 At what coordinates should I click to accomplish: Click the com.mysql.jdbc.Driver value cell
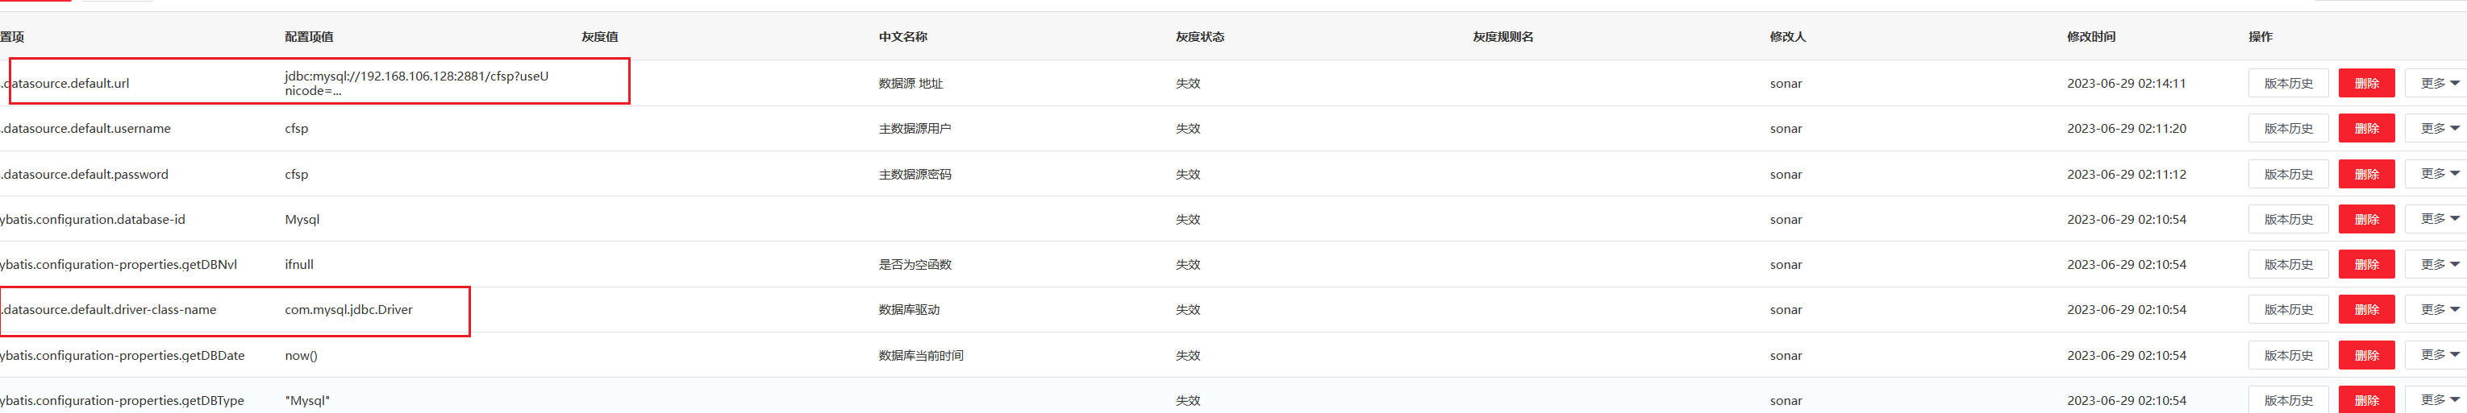(348, 310)
